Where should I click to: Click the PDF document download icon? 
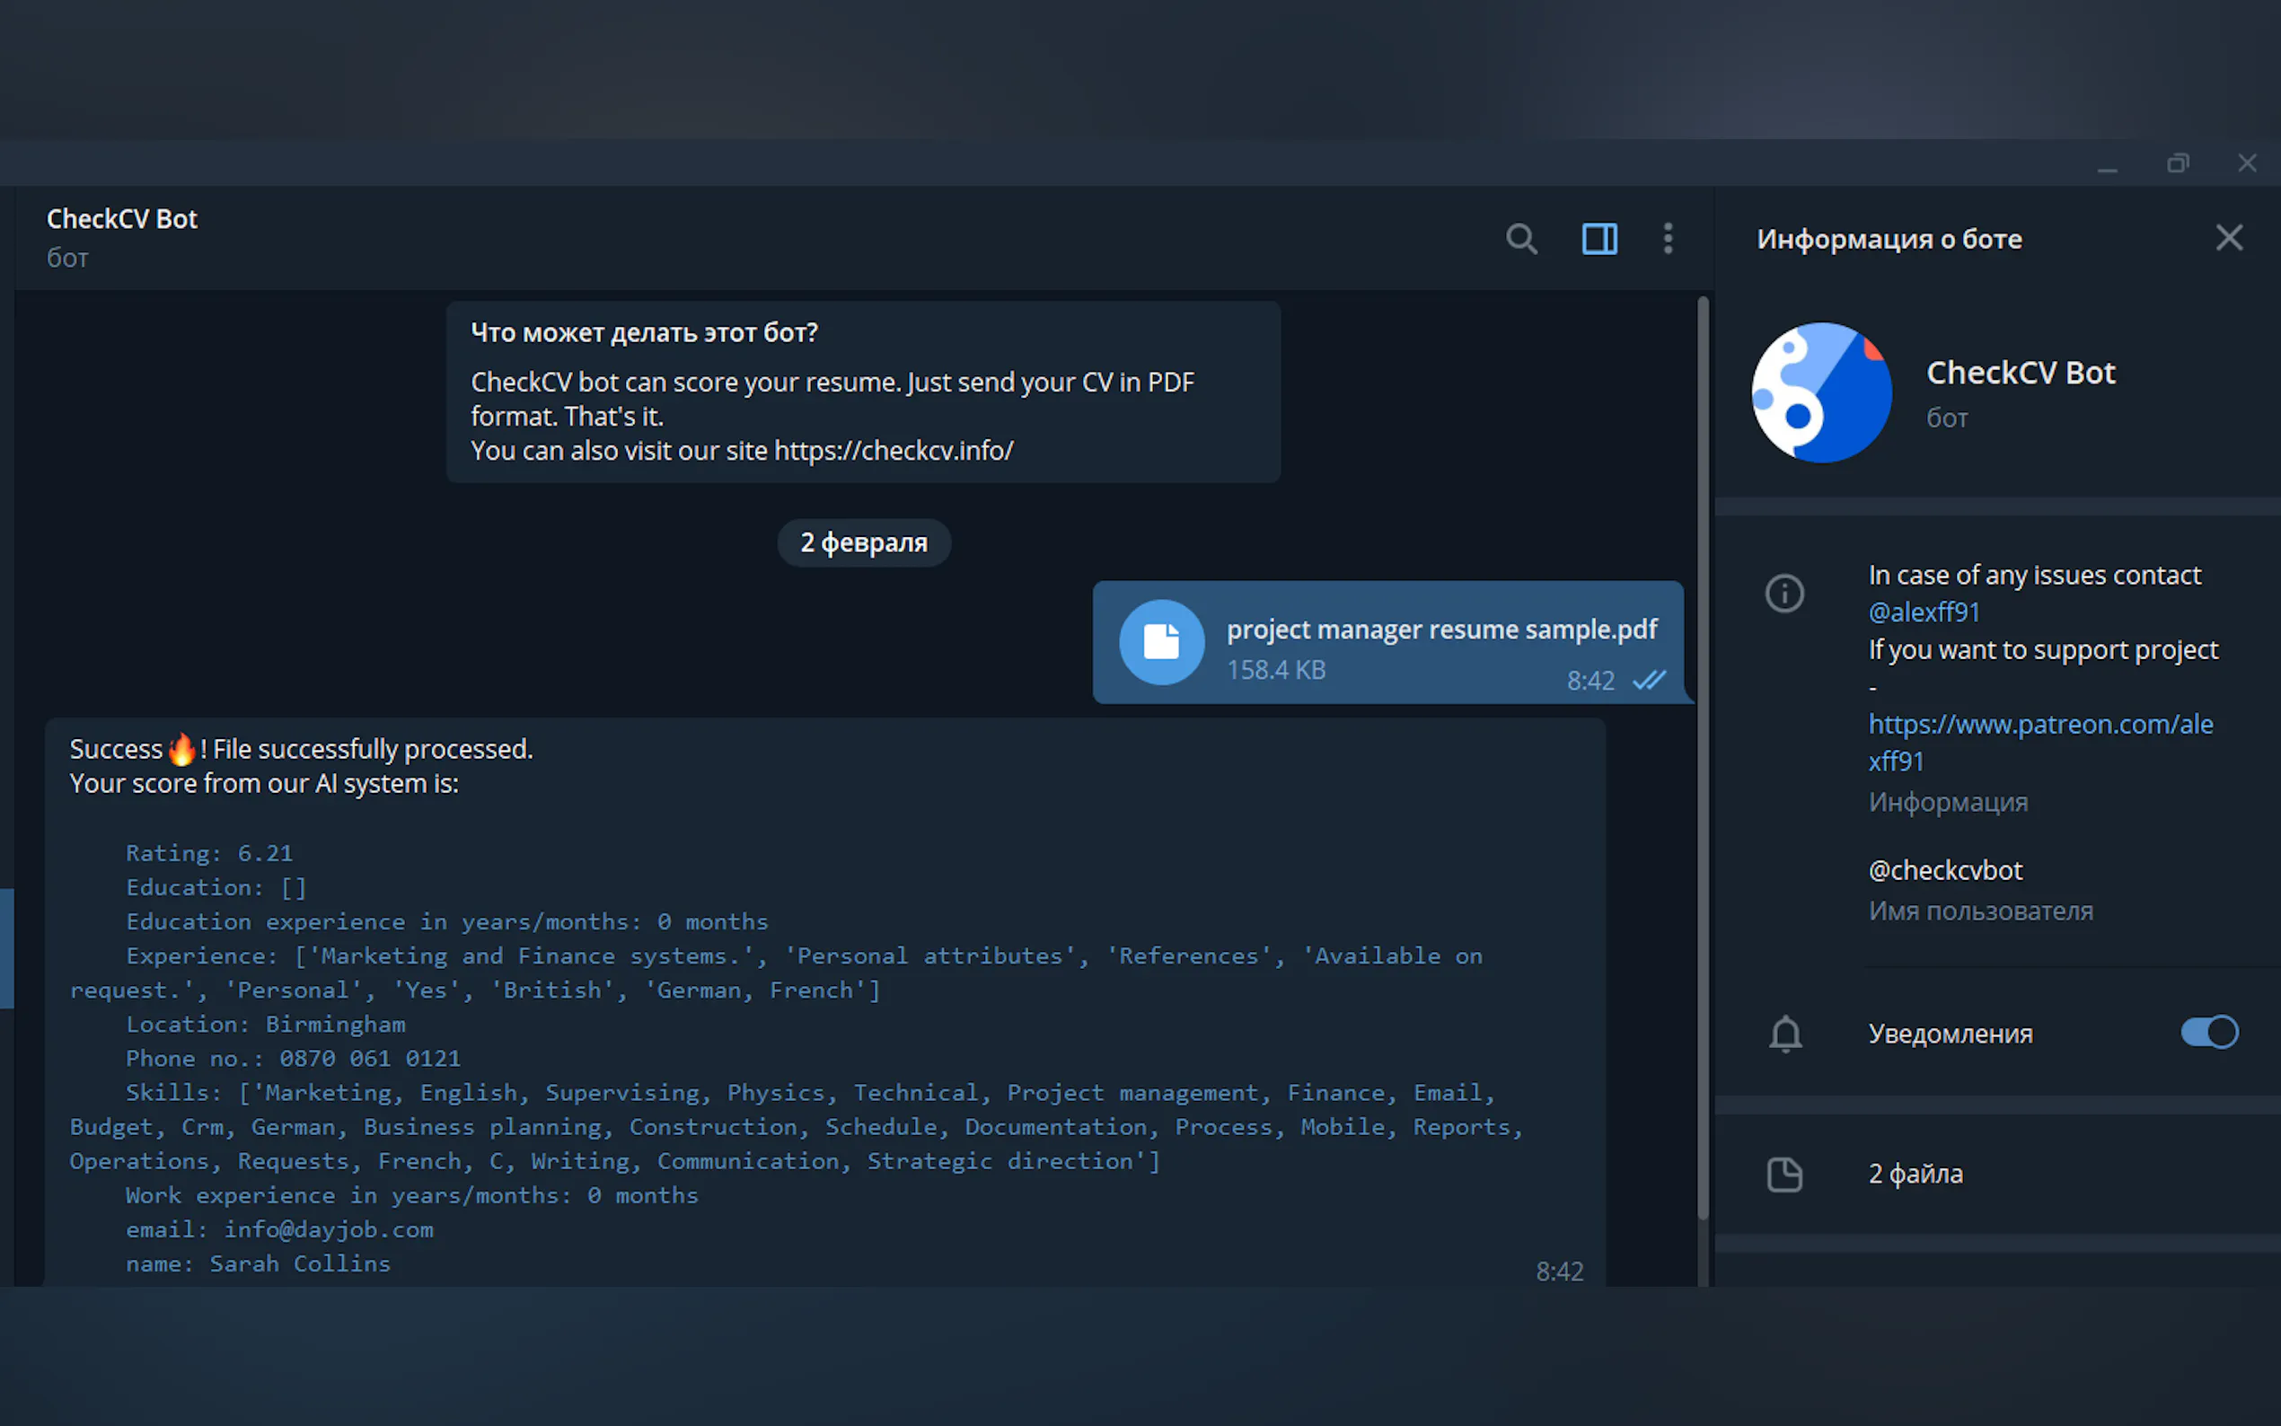[1161, 642]
